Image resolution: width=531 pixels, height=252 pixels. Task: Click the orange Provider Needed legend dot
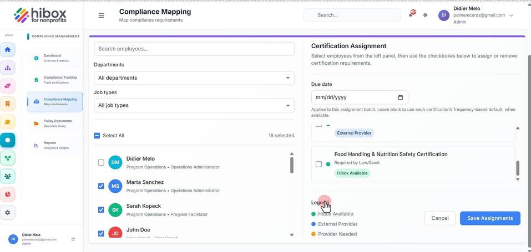pos(313,234)
